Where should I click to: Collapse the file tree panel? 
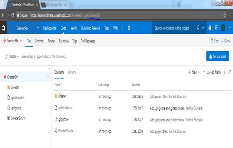[x=50, y=69]
